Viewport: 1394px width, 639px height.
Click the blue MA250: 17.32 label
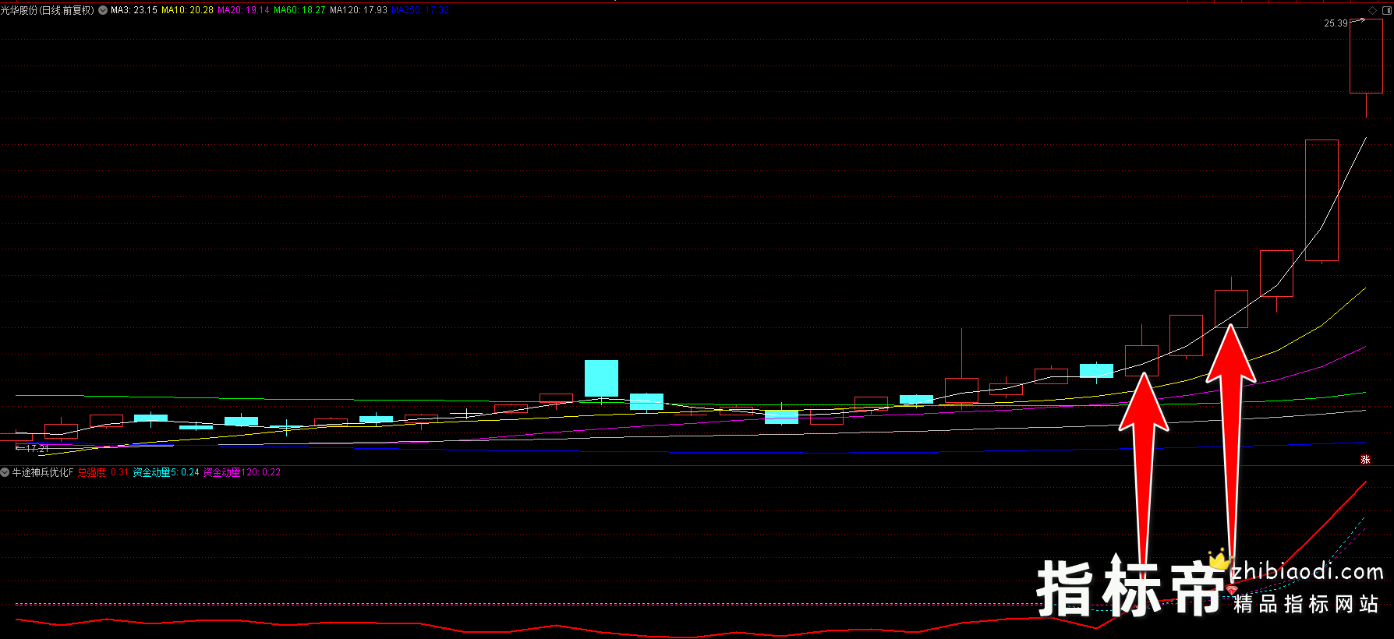pos(420,10)
